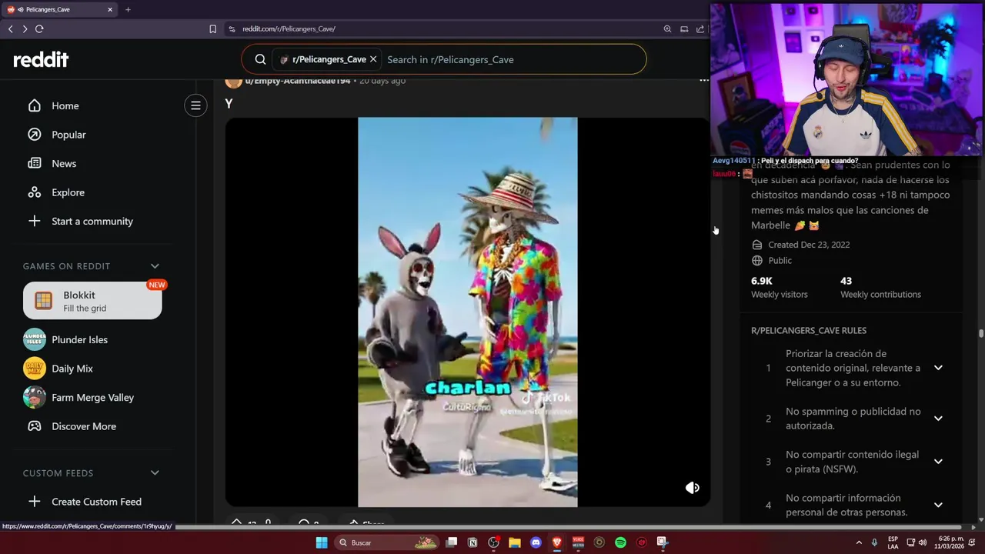Image resolution: width=985 pixels, height=554 pixels.
Task: Open post options three-dot menu
Action: click(x=703, y=80)
